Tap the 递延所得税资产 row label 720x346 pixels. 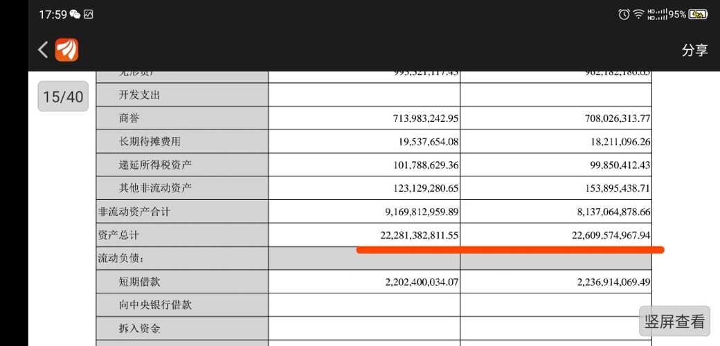tap(155, 165)
